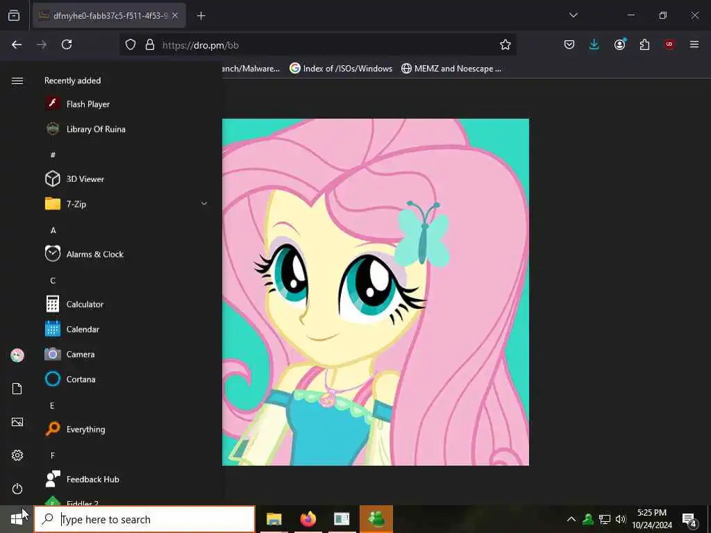Select the E letter group header
The height and width of the screenshot is (533, 711).
click(52, 405)
